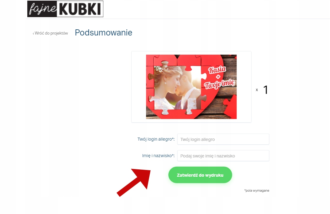
Task: Focus the Twój login allegro input field
Action: point(223,139)
